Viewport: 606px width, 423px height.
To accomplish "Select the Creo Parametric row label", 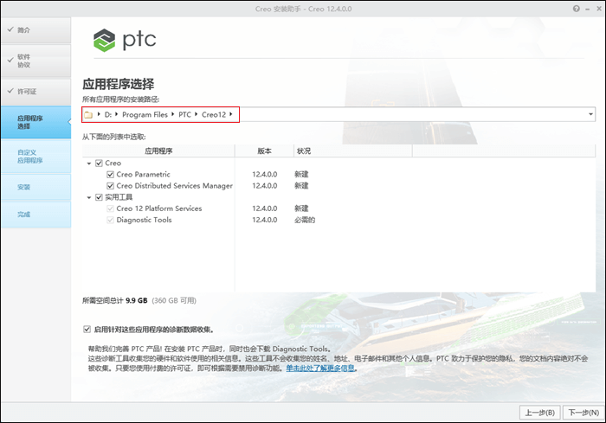I will coord(143,174).
